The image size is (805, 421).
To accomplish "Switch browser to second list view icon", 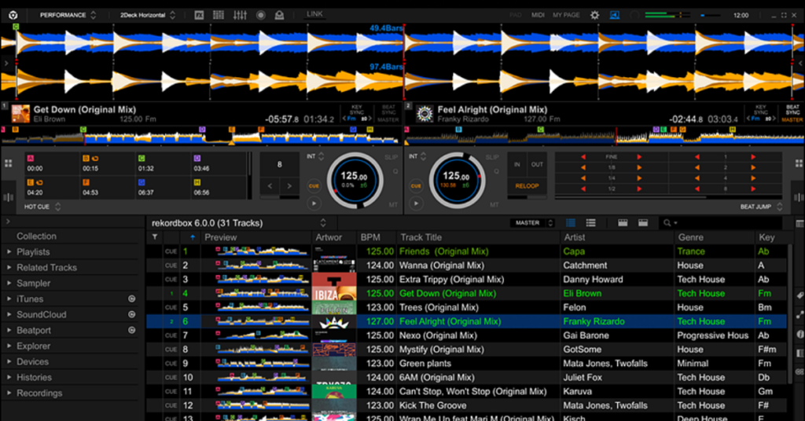I will click(x=591, y=222).
